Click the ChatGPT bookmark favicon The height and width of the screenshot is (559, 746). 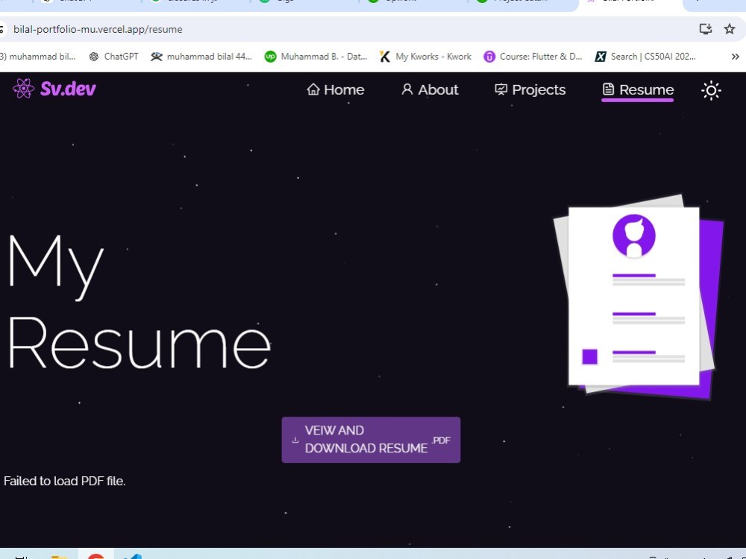coord(94,57)
